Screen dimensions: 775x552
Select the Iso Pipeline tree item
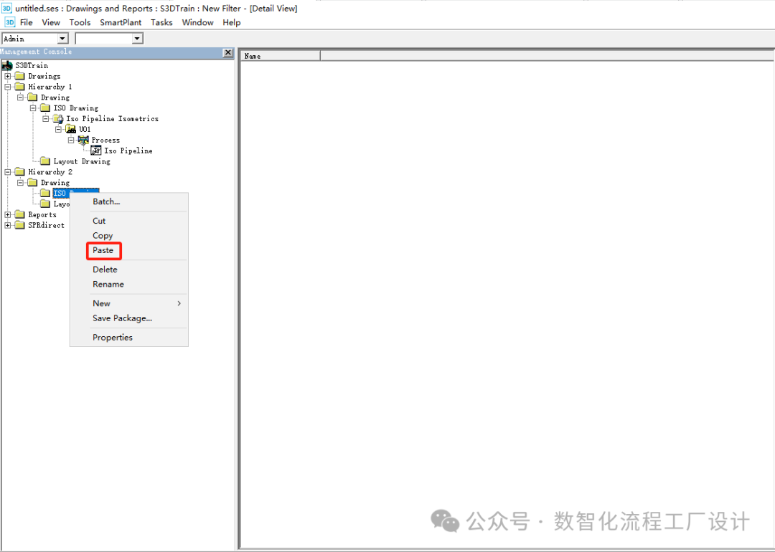[x=128, y=151]
